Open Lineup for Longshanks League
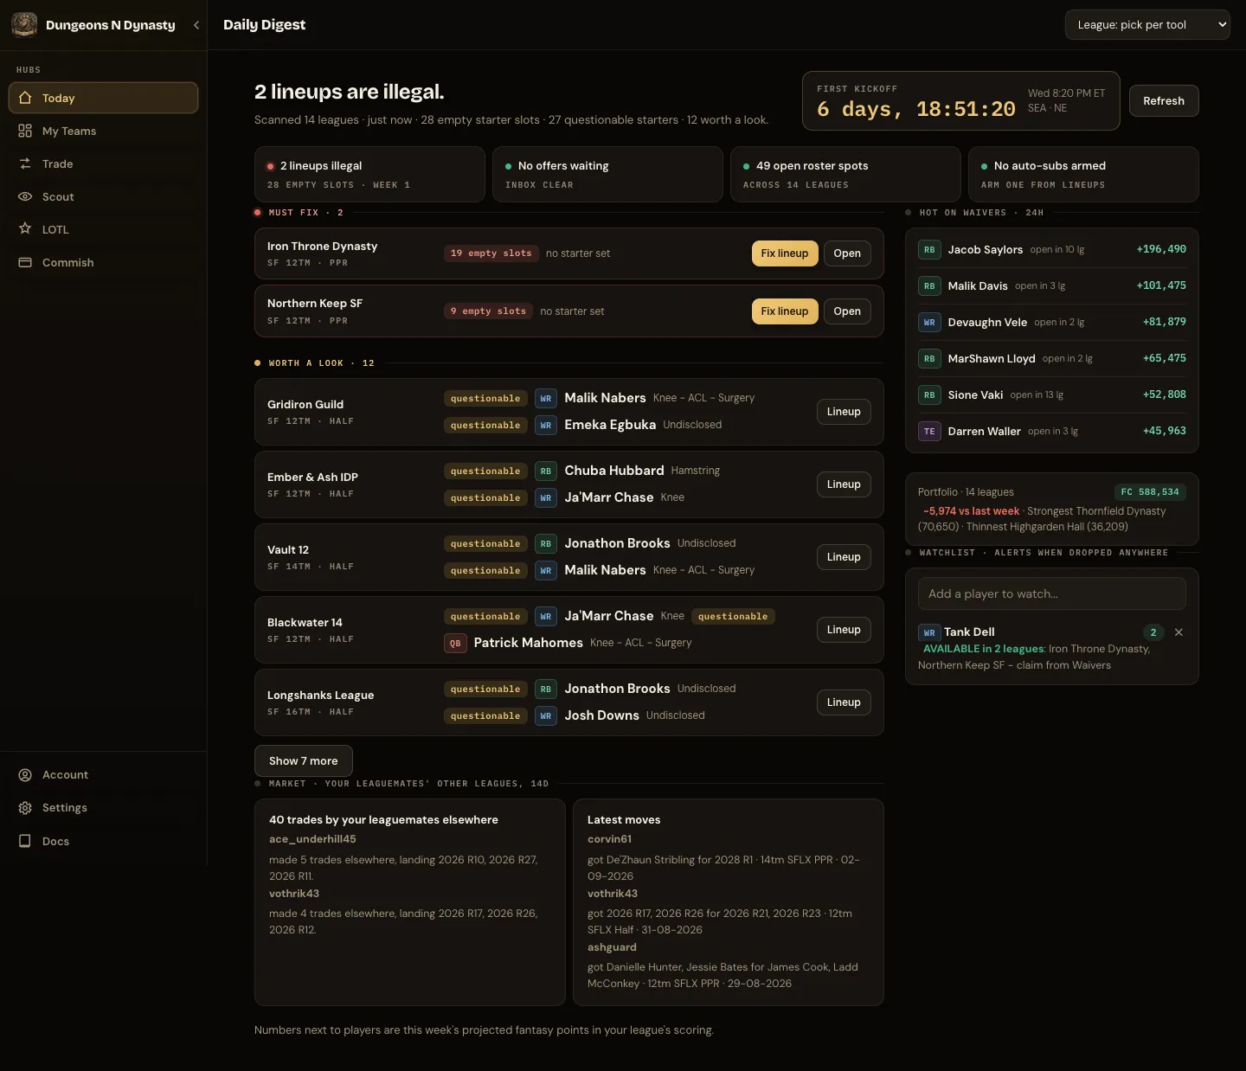The height and width of the screenshot is (1071, 1246). pyautogui.click(x=844, y=702)
